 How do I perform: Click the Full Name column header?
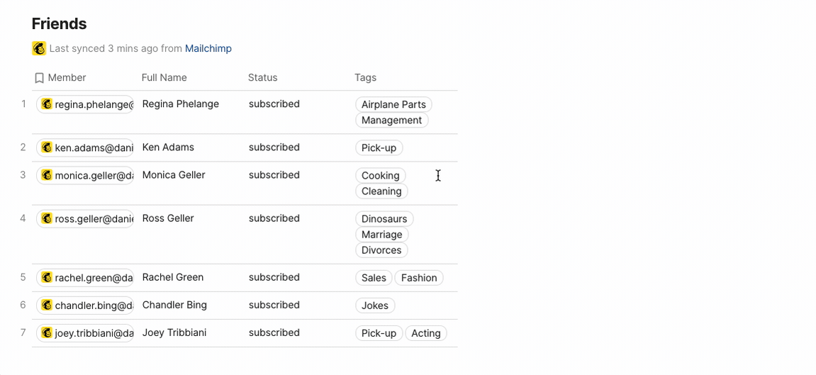pyautogui.click(x=164, y=77)
